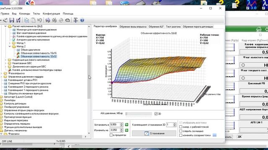This screenshot has height=150, width=268.
Task: Click the Copy toolbar icon
Action: [26, 20]
